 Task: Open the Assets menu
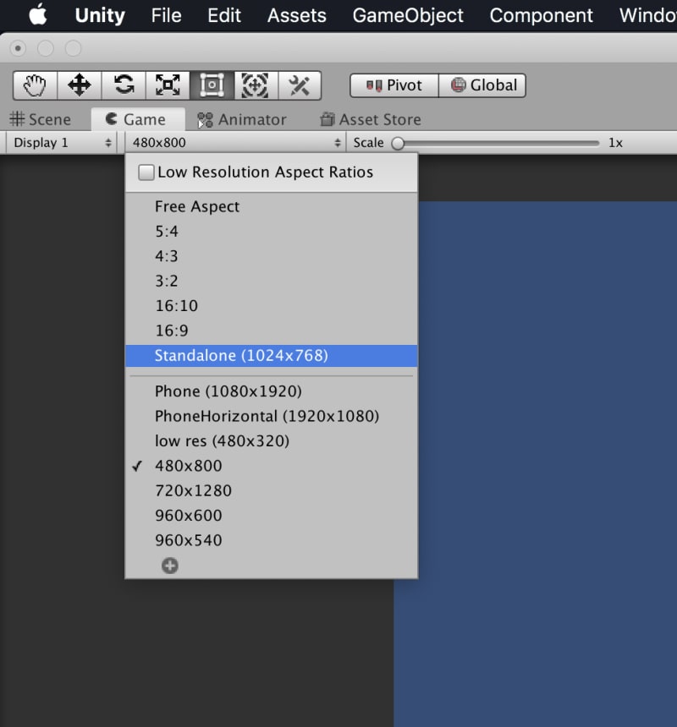pyautogui.click(x=297, y=15)
